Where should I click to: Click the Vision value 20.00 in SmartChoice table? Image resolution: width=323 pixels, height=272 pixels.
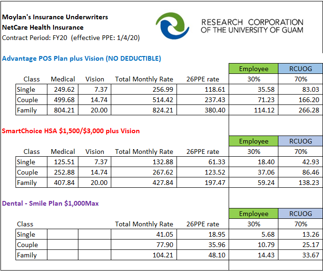pos(94,183)
